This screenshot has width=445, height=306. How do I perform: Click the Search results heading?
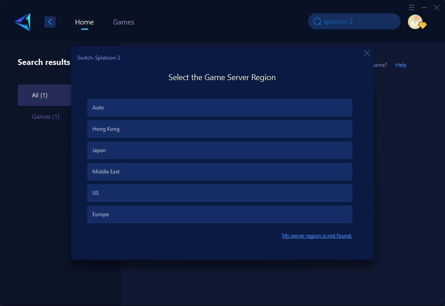click(44, 62)
